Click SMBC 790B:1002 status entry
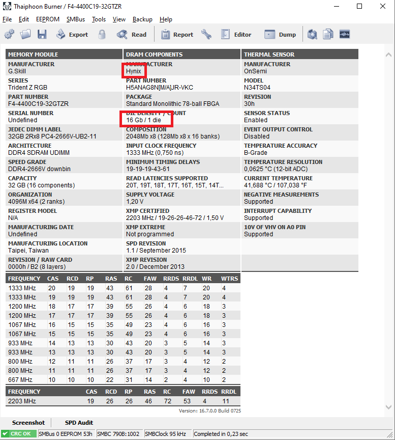This screenshot has height=440, width=395. 118,434
